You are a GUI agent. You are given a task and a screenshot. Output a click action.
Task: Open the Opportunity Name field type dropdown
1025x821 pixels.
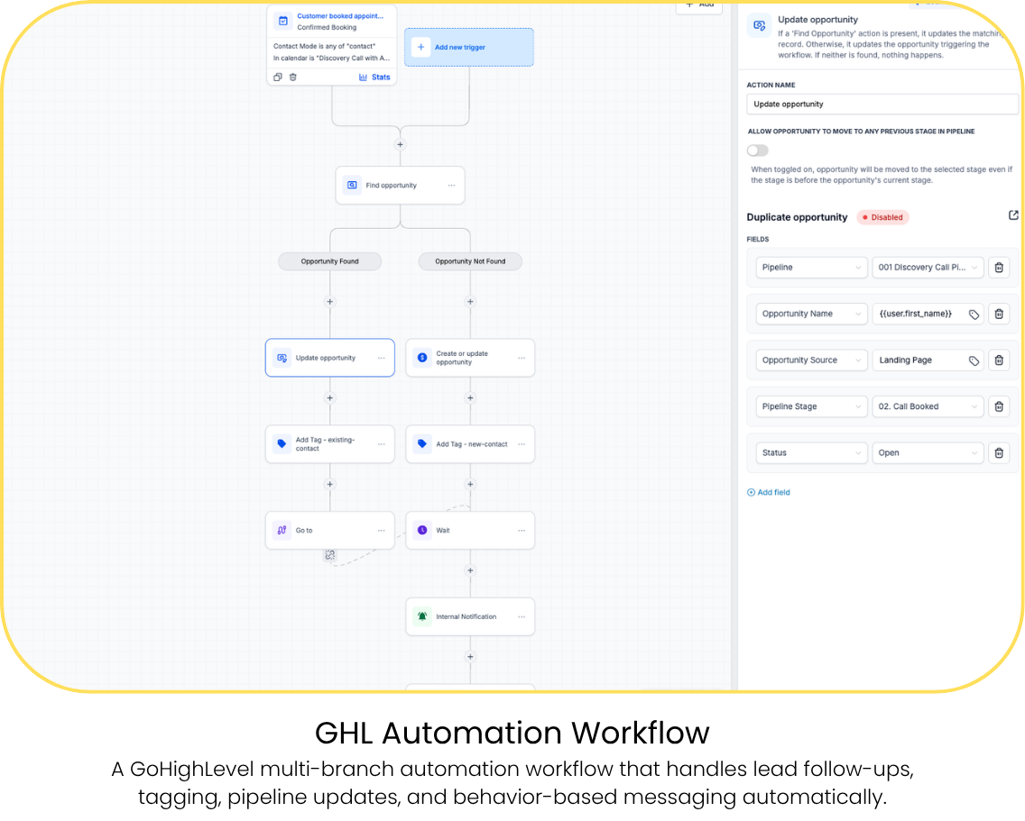[811, 314]
